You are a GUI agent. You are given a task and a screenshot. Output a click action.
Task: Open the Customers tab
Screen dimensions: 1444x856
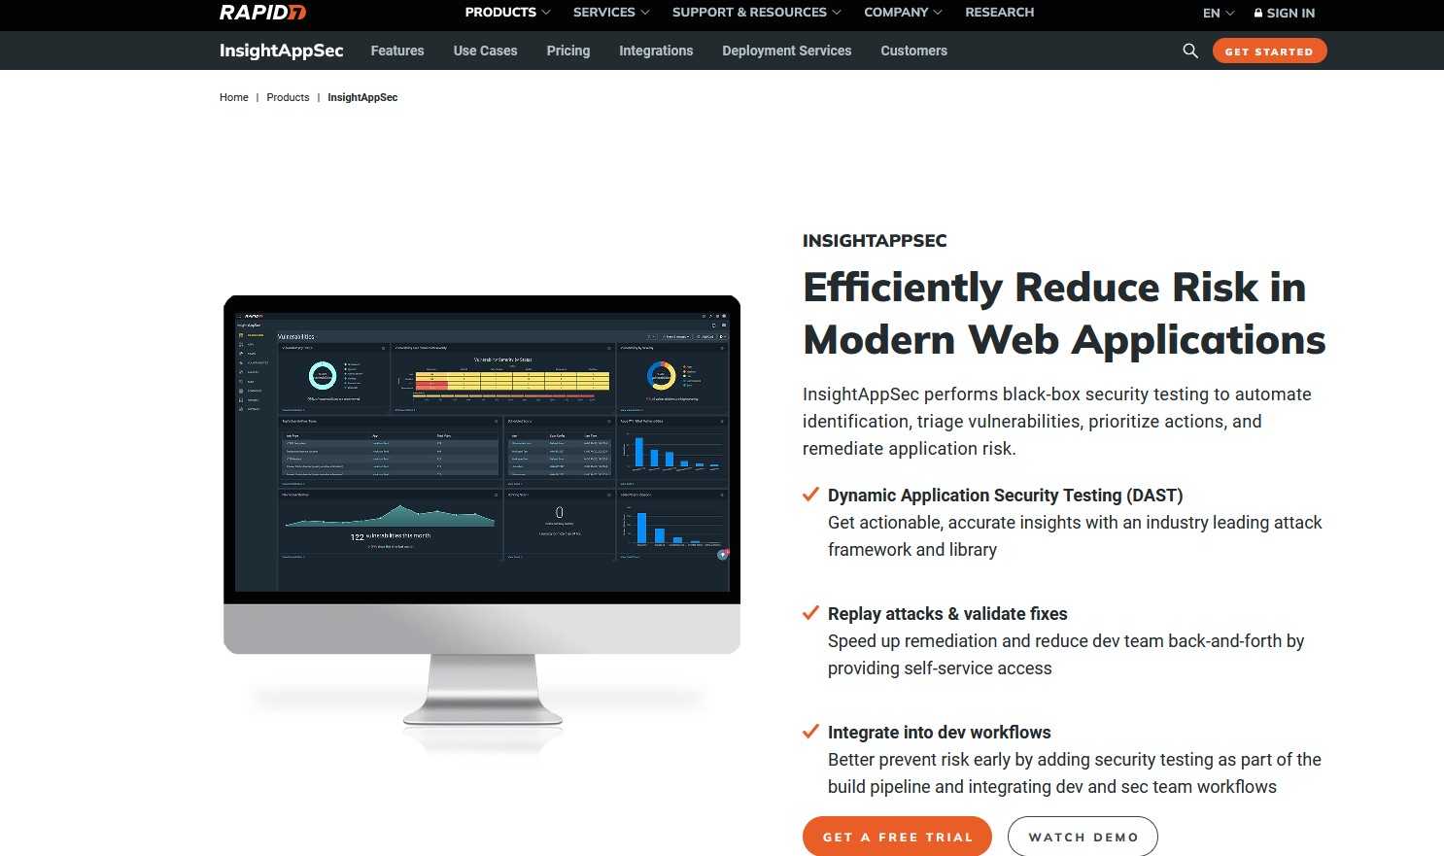click(913, 51)
